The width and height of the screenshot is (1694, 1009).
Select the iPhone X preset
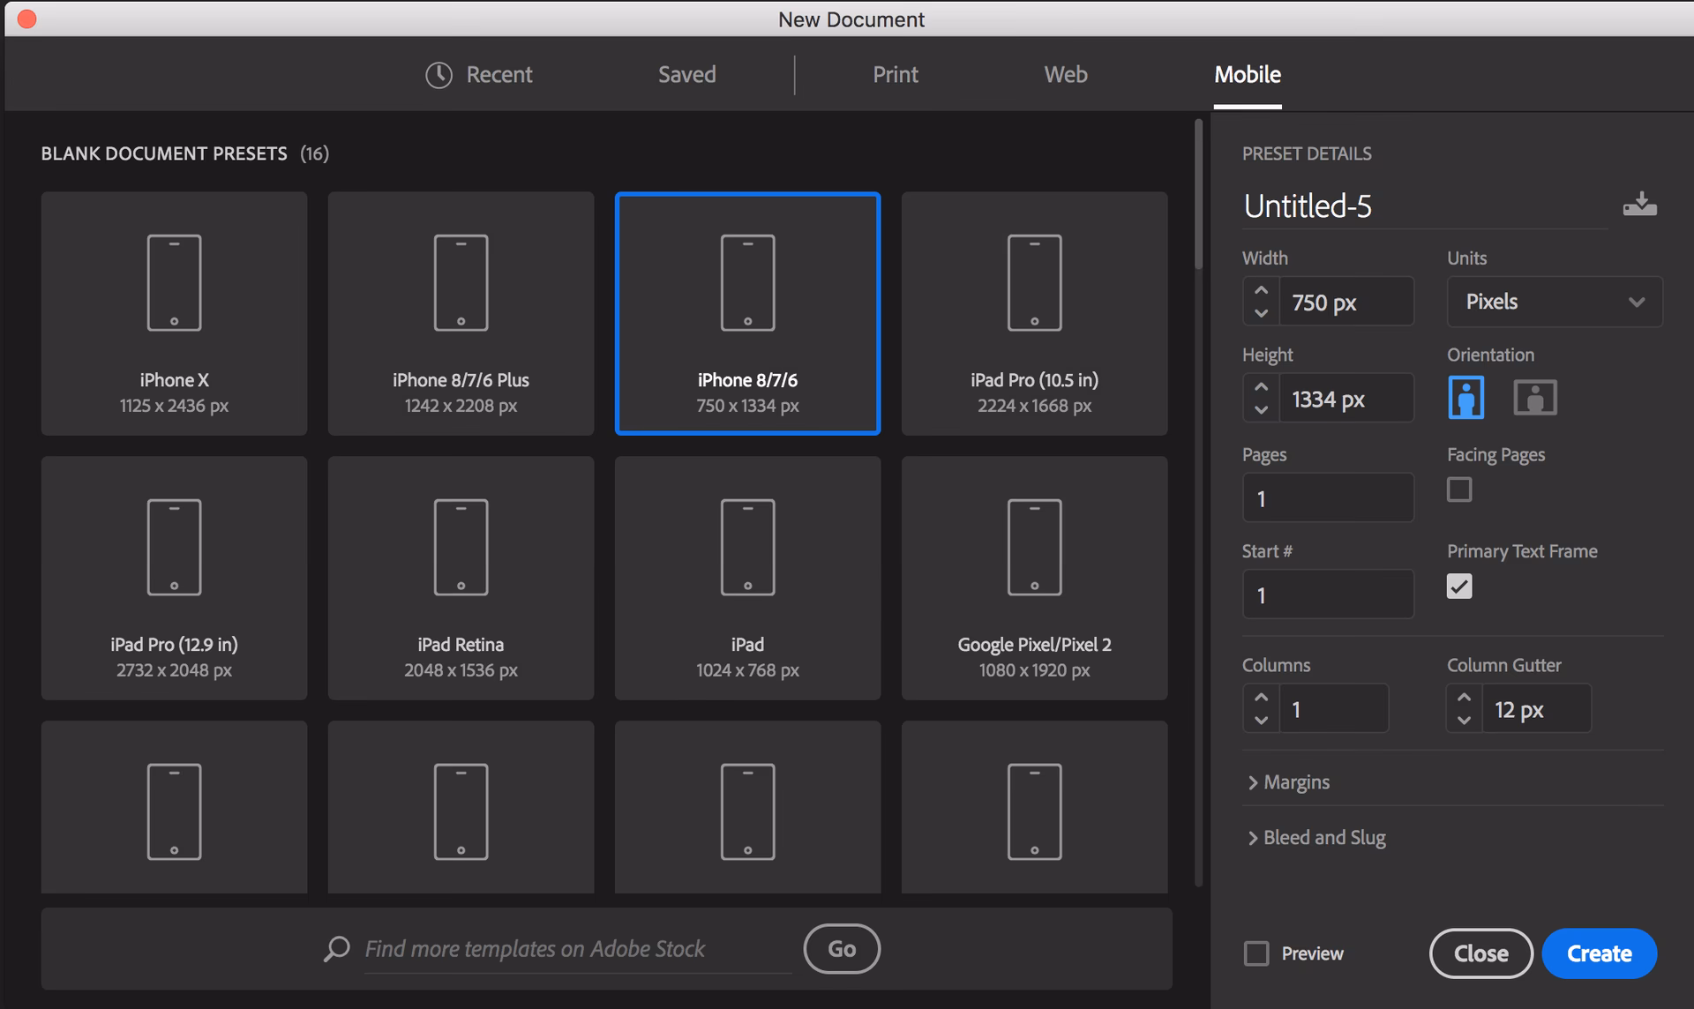point(173,313)
